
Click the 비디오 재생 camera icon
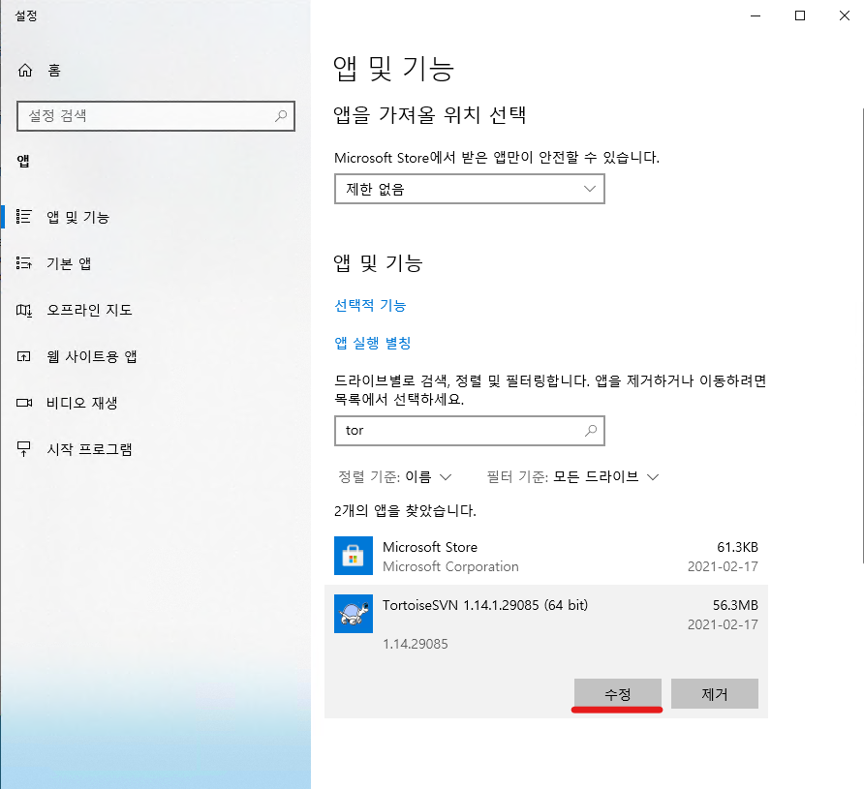[23, 403]
